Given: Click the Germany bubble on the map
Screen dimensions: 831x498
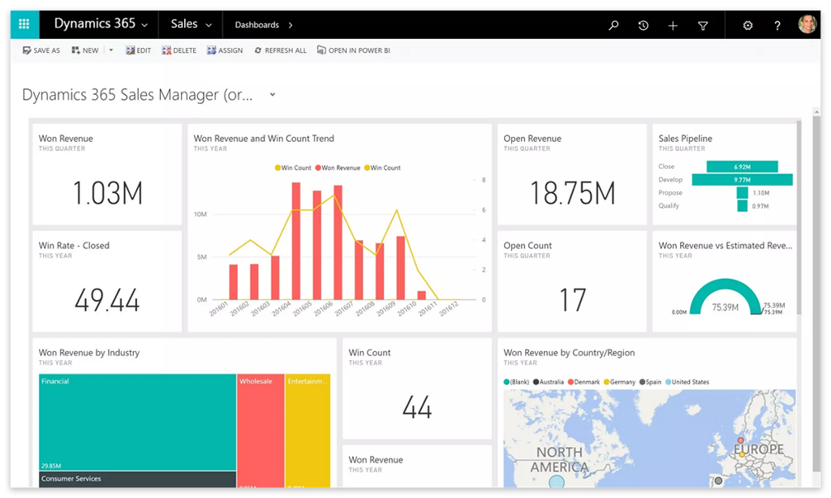Looking at the screenshot, I should pos(742,454).
